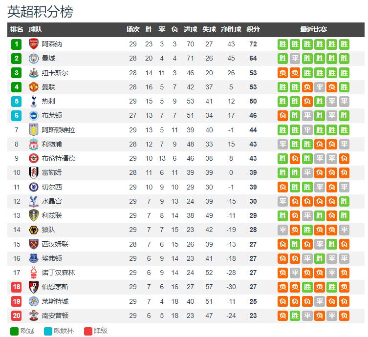Open the 曼联 team name link
Screen dimensions: 368x337
tap(48, 87)
